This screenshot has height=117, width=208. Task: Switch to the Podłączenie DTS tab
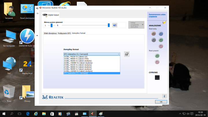pos(64,33)
